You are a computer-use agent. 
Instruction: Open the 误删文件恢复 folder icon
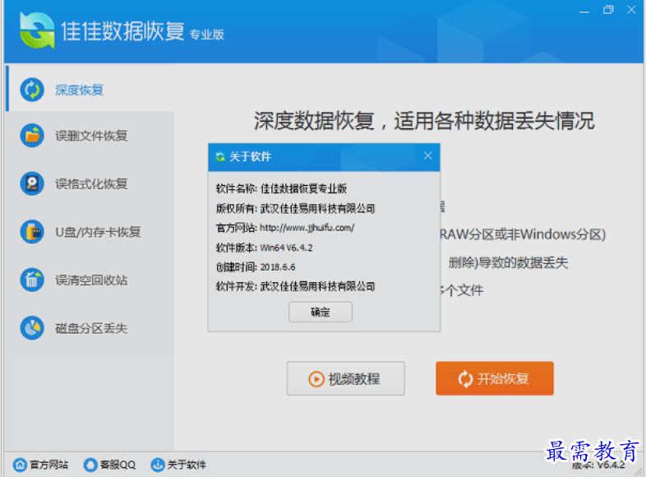32,135
